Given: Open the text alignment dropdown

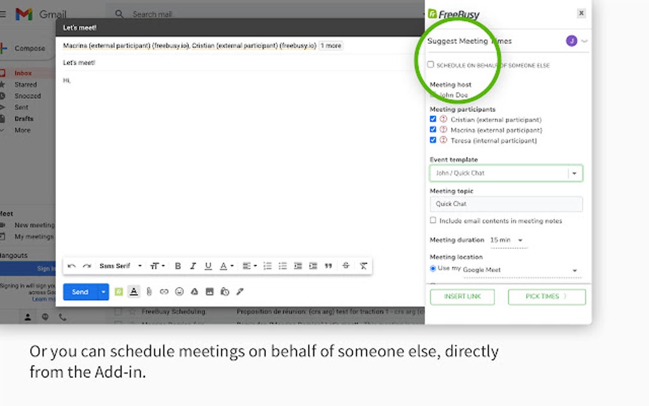Looking at the screenshot, I should pos(249,266).
